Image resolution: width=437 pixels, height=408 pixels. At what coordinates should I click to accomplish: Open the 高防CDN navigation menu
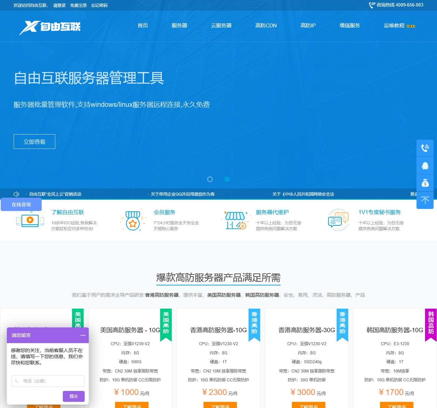pyautogui.click(x=266, y=26)
